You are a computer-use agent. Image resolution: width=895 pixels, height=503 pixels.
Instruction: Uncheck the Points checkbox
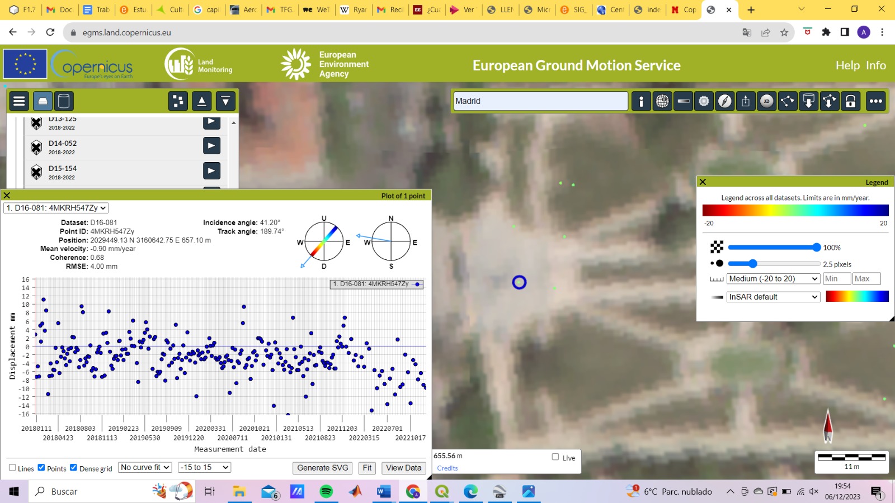click(41, 468)
